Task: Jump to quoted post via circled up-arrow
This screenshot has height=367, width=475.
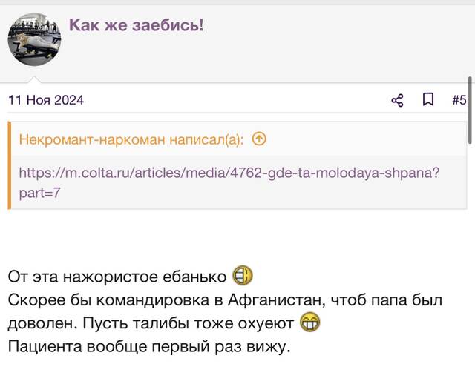Action: (x=259, y=139)
